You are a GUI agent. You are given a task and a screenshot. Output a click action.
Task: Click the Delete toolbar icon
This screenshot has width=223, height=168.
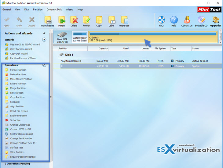click(x=74, y=22)
